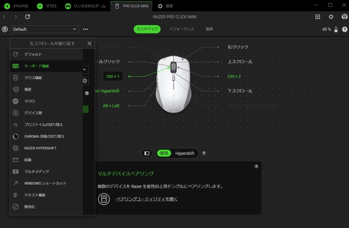Image resolution: width=349 pixels, height=228 pixels.
Task: Choose WINDOWS ショートカット option
Action: (46, 183)
